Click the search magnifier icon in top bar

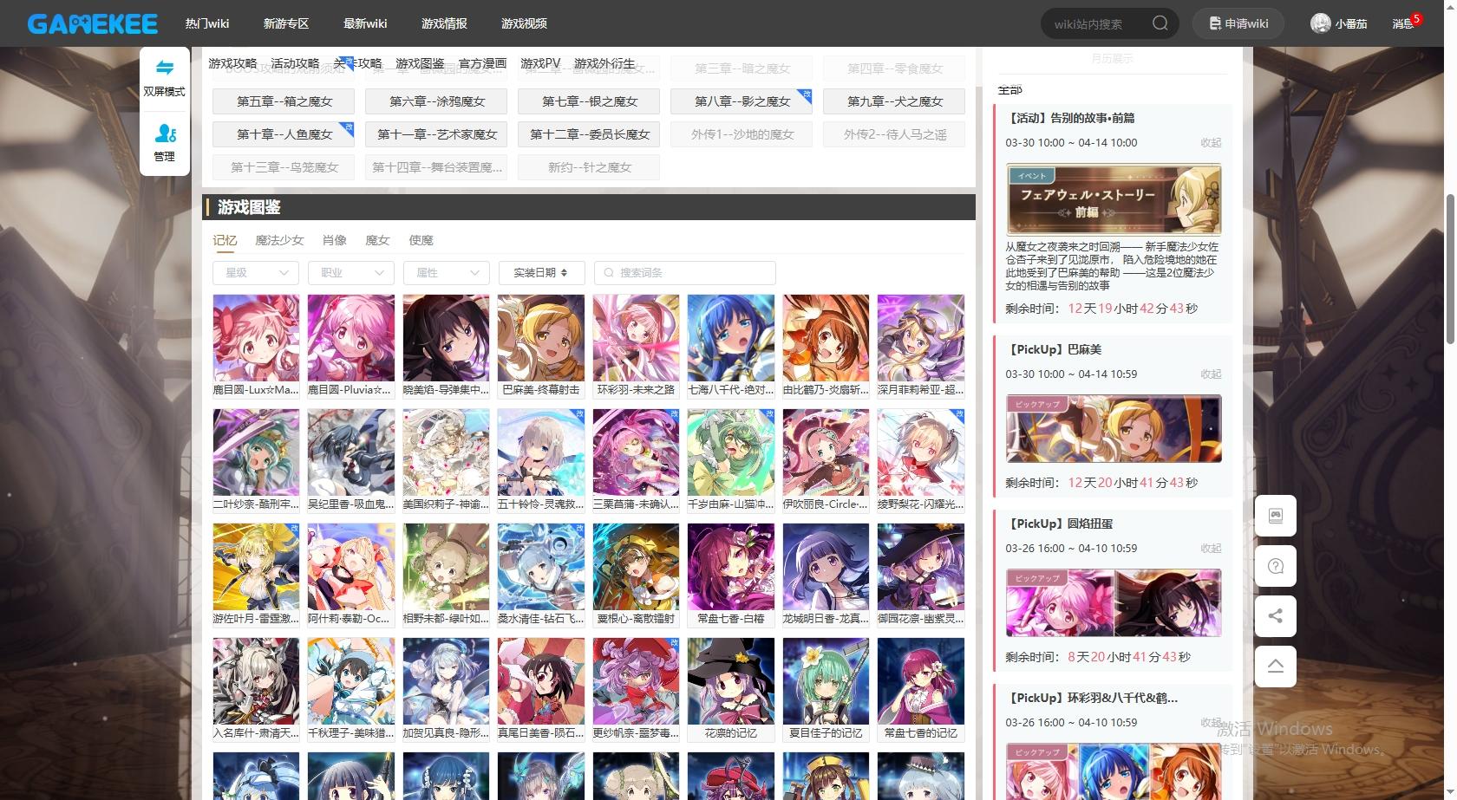(1160, 23)
